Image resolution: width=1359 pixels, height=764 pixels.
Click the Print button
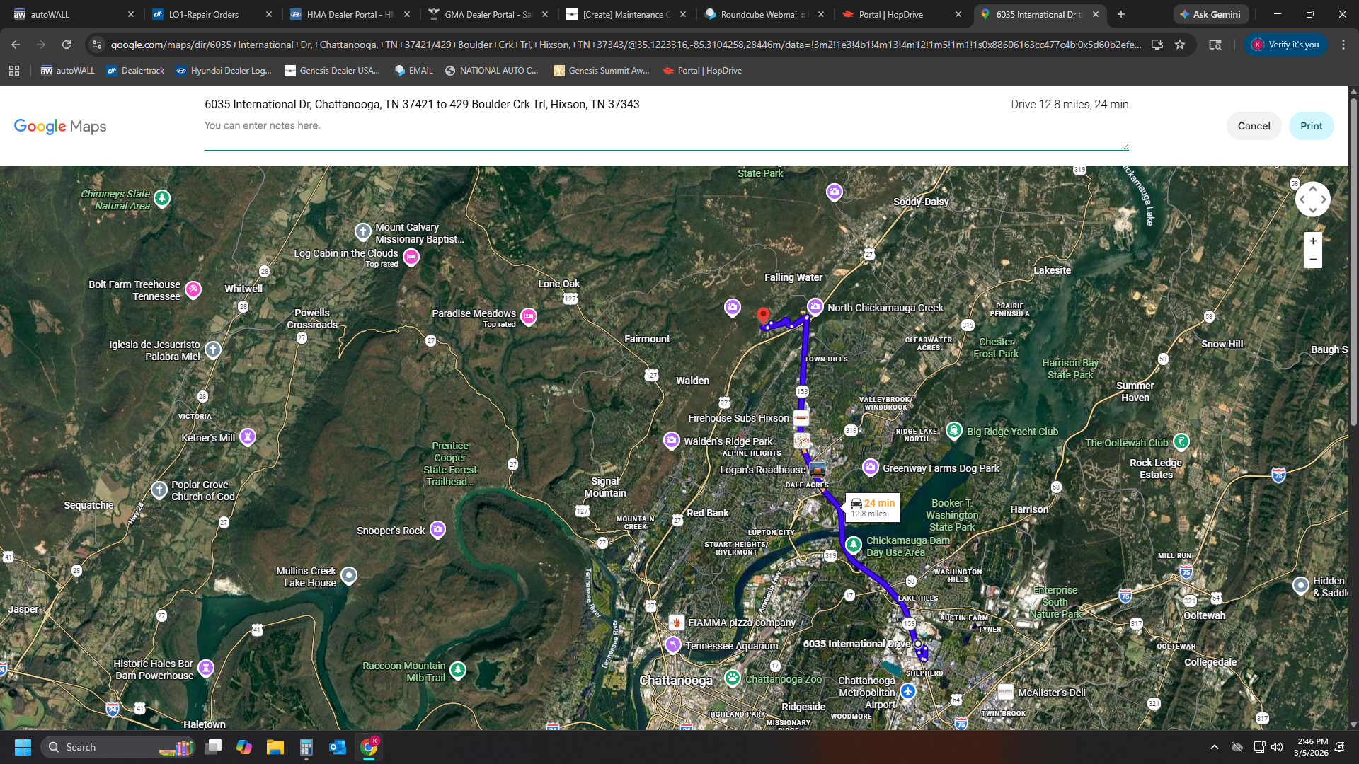click(1311, 126)
